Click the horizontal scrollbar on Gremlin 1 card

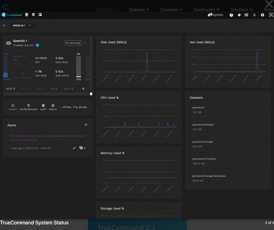pos(47,94)
